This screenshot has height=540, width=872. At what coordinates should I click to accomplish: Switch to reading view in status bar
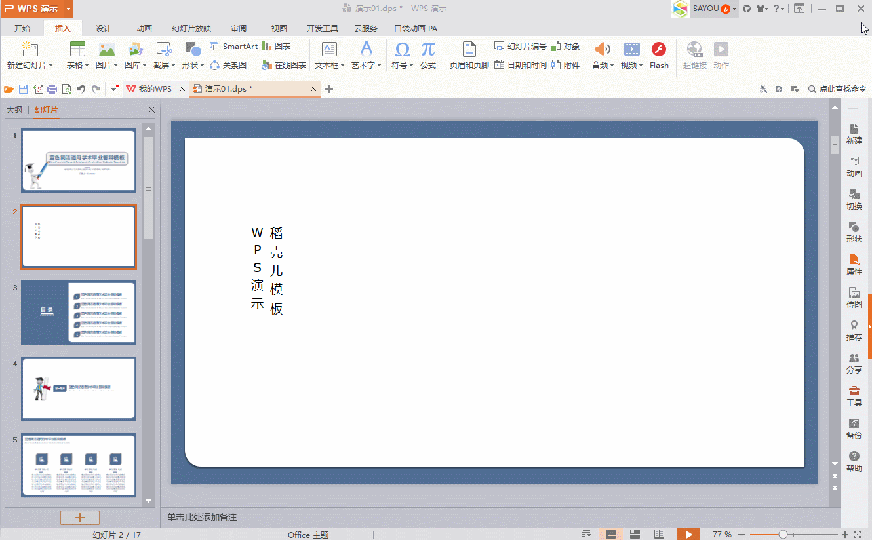(660, 534)
